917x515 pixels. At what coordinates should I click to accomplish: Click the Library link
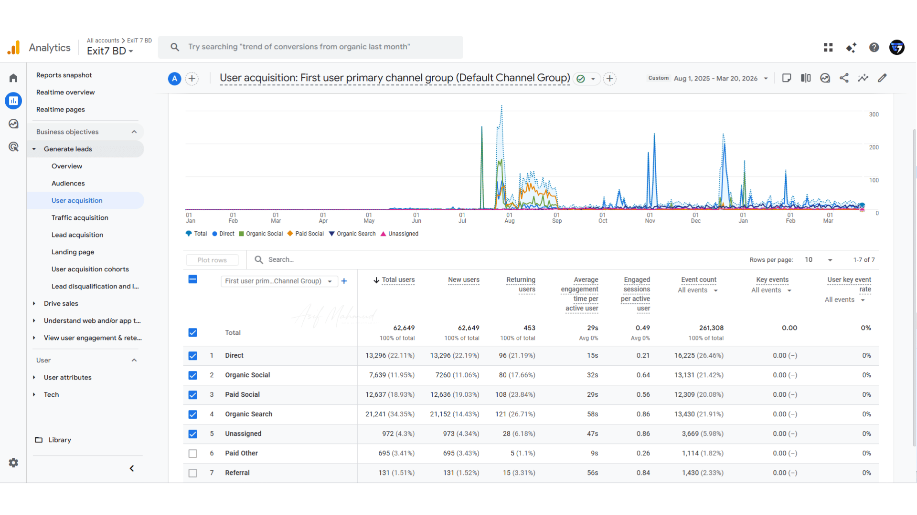59,440
